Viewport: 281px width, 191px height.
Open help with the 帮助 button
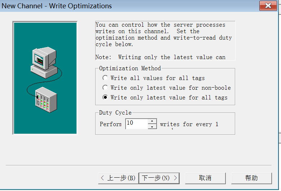click(x=251, y=178)
